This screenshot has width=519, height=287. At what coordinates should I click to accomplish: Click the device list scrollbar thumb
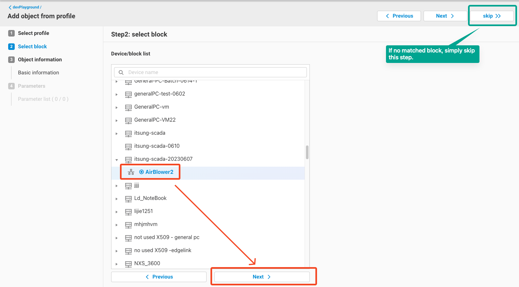[x=307, y=152]
